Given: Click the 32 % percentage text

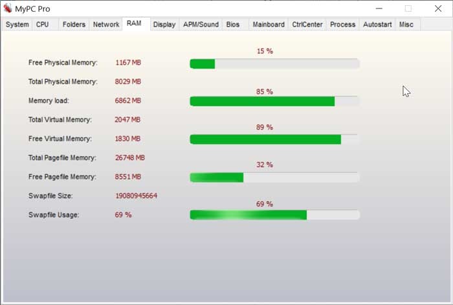Looking at the screenshot, I should pyautogui.click(x=265, y=164).
